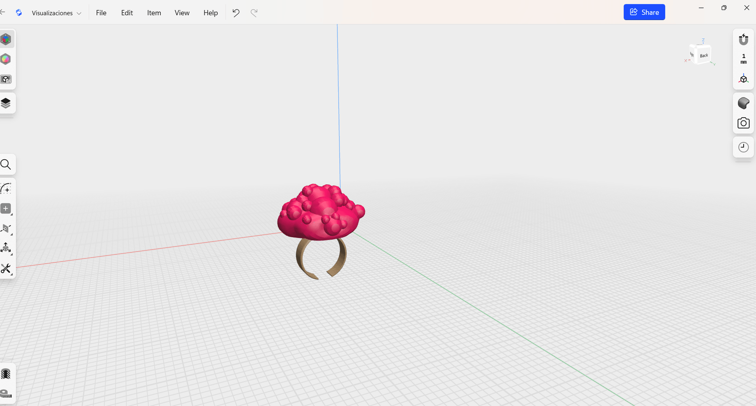Open the Item menu
Image resolution: width=756 pixels, height=406 pixels.
click(x=154, y=13)
